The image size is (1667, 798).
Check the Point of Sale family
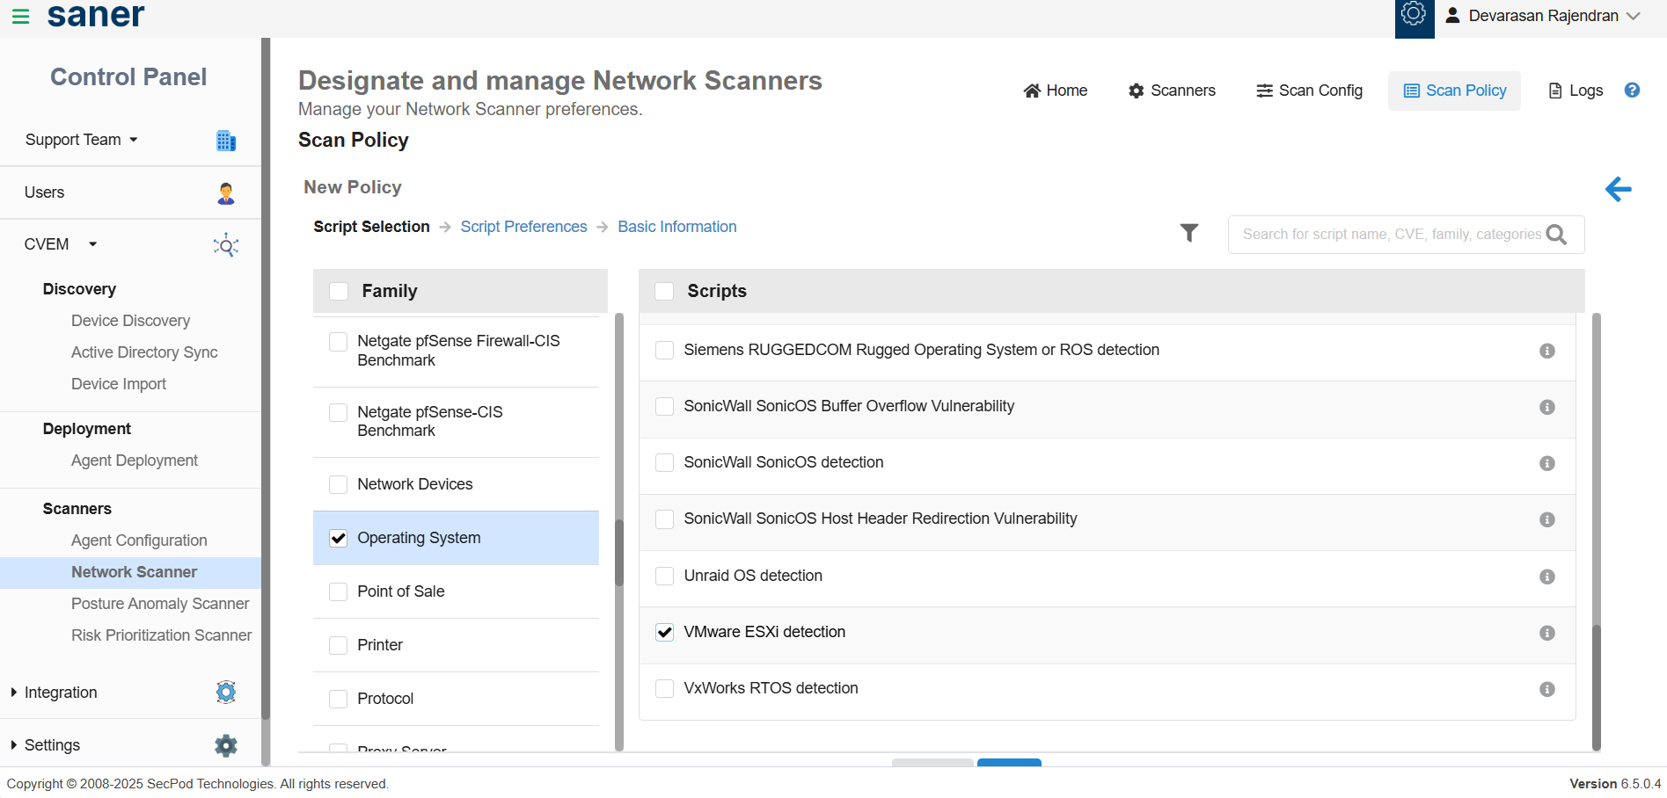(x=338, y=591)
